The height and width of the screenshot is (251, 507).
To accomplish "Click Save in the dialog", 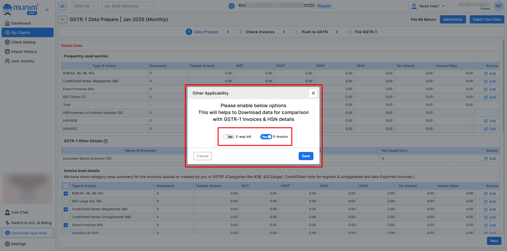I will (306, 156).
